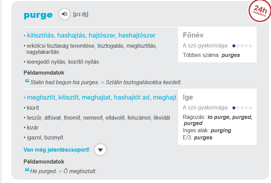The width and height of the screenshot is (271, 183).
Task: Click the quote icon beside 'He purged'
Action: tap(27, 170)
